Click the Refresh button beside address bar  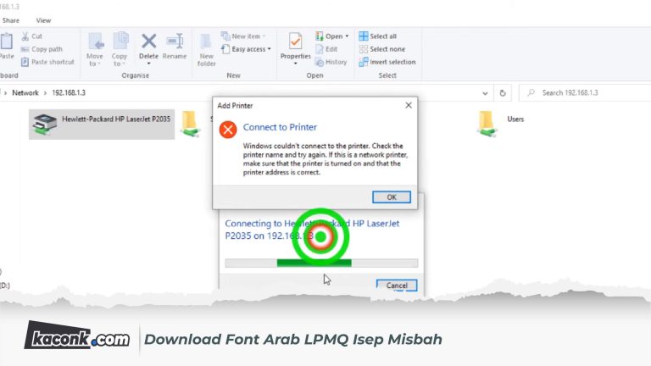503,93
